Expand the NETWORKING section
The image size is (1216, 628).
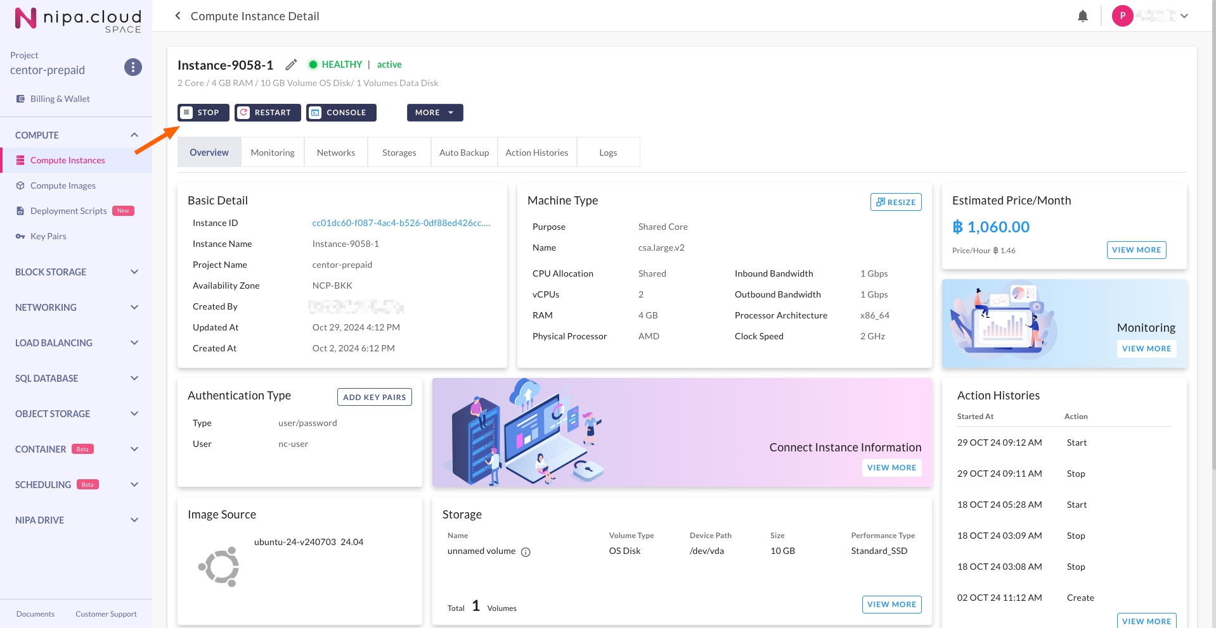[134, 307]
